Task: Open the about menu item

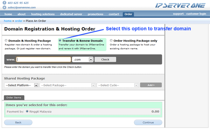Action: [x=21, y=14]
